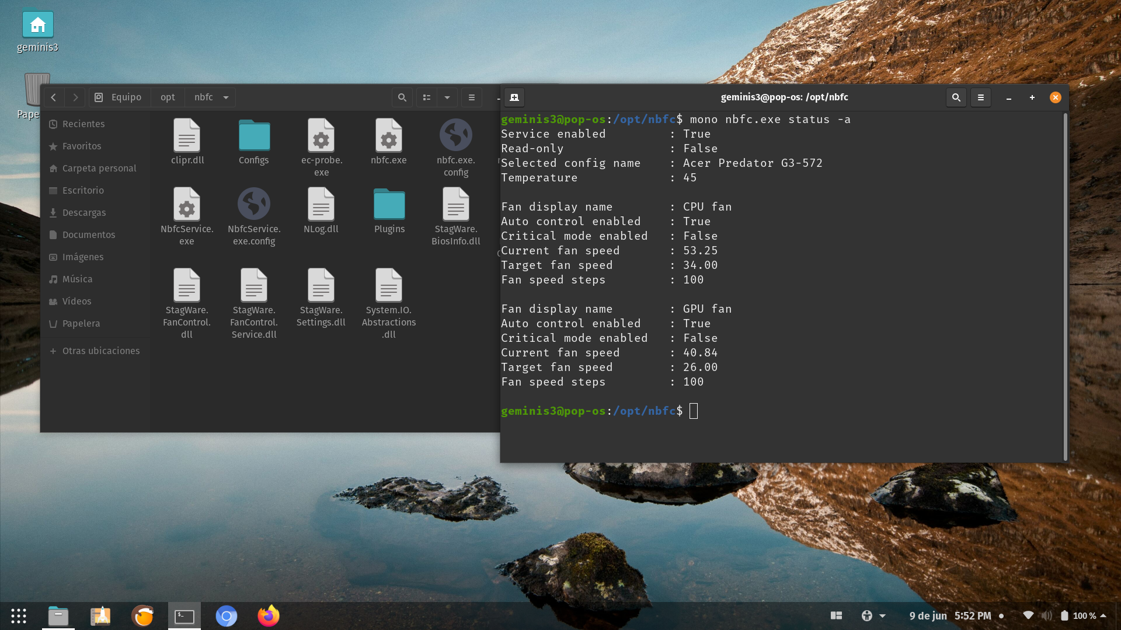Viewport: 1121px width, 630px height.
Task: Navigate back using the back arrow
Action: point(53,97)
